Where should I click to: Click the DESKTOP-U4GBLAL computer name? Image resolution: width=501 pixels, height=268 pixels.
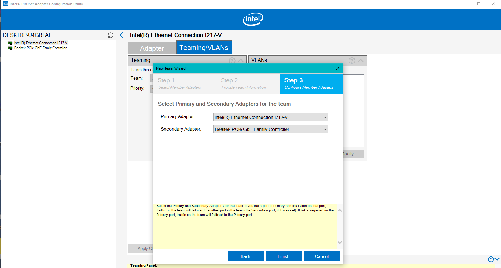pos(27,35)
